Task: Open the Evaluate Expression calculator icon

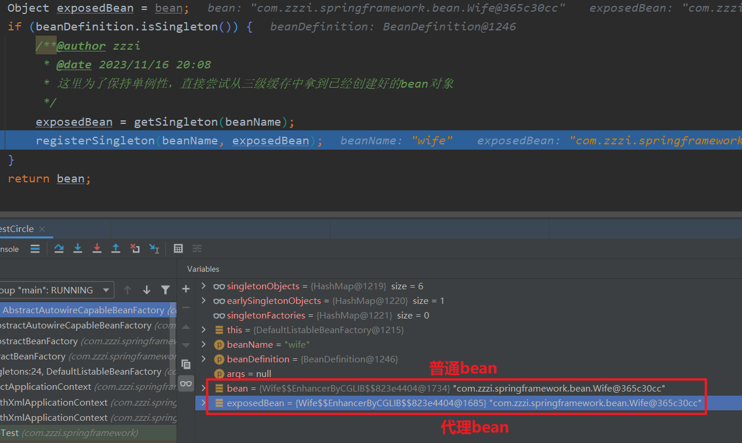Action: tap(179, 248)
